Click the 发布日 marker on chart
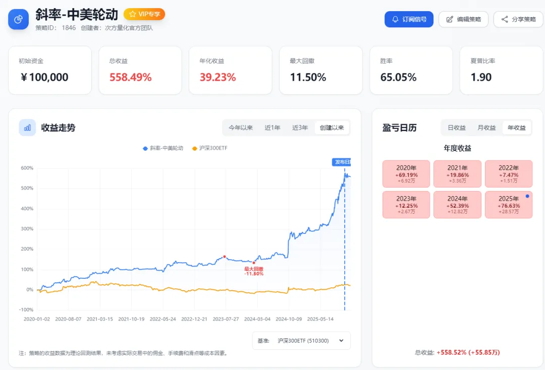 click(342, 162)
